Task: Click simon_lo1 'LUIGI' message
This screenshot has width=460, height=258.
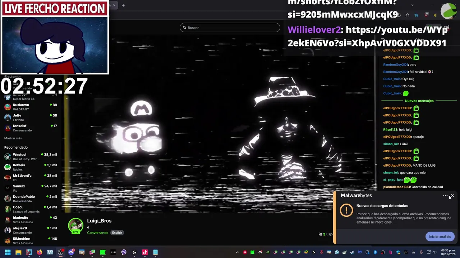Action: coord(395,144)
